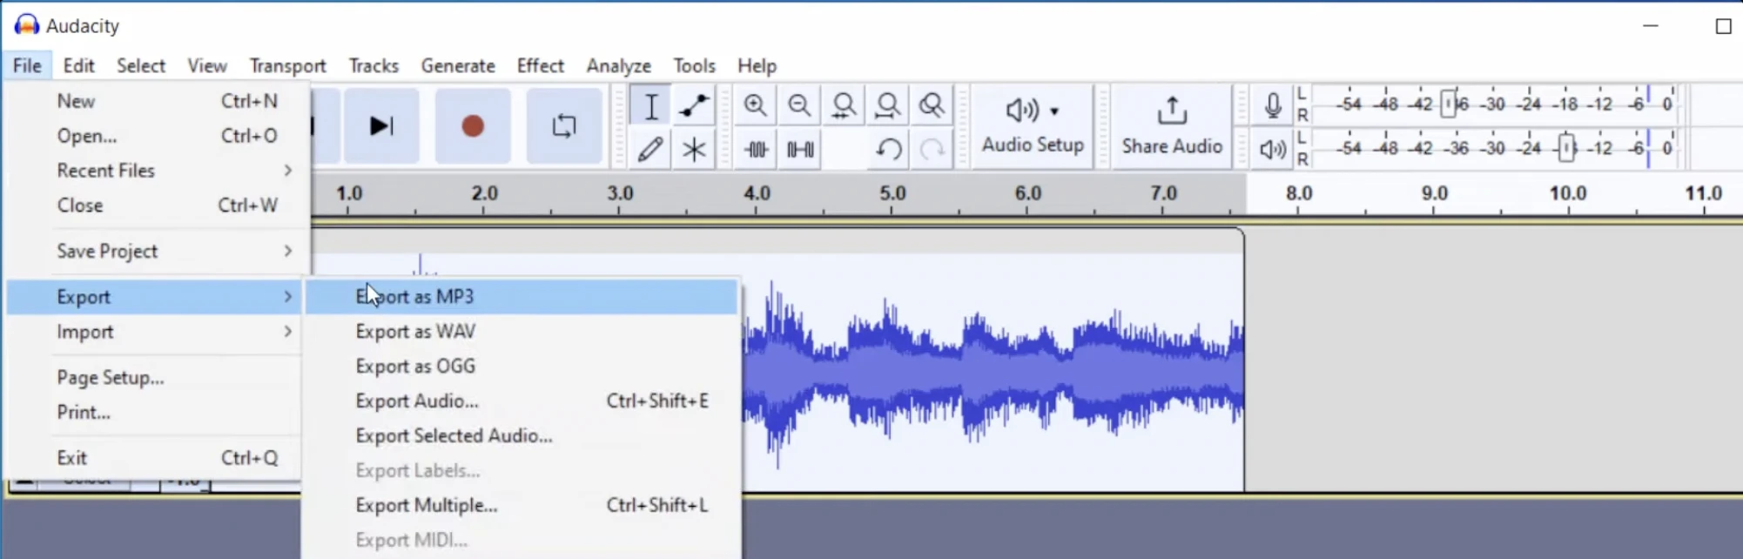Screen dimensions: 1743x559
Task: Select the Draw pencil tool
Action: (650, 150)
